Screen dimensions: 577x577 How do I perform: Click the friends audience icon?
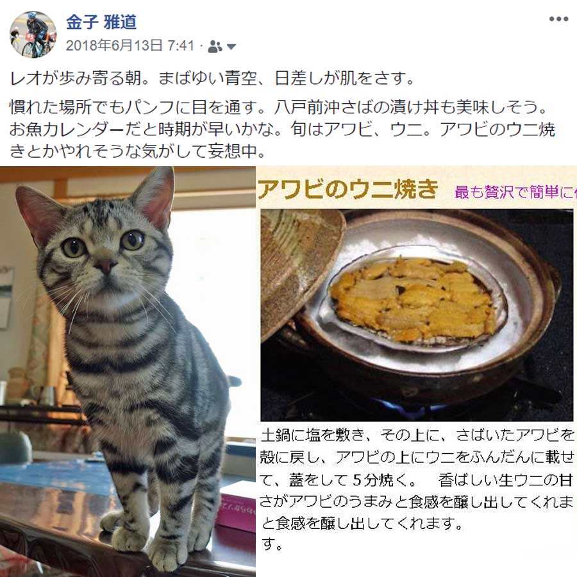pyautogui.click(x=215, y=46)
